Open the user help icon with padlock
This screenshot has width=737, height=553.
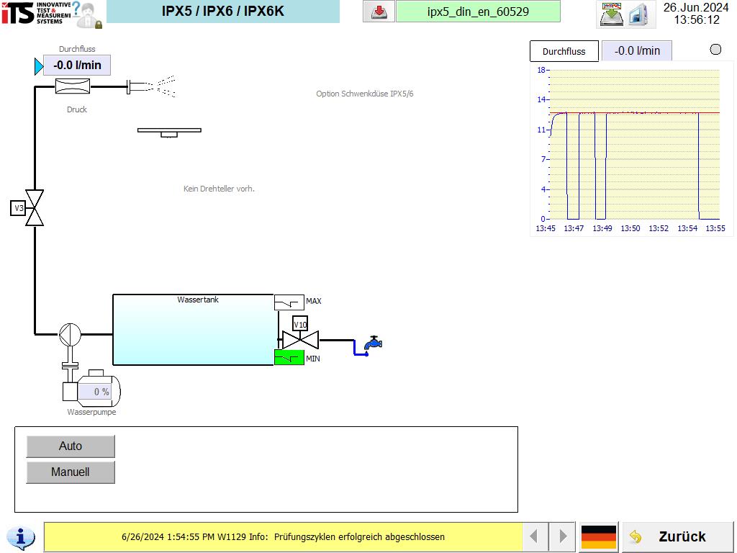(87, 14)
